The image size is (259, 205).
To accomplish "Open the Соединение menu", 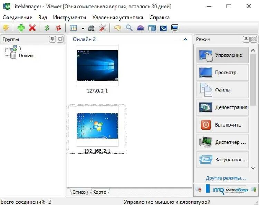I will (18, 18).
